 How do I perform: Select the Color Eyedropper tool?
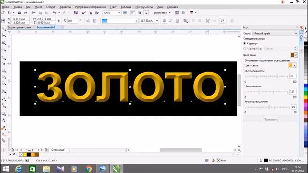tap(4, 128)
